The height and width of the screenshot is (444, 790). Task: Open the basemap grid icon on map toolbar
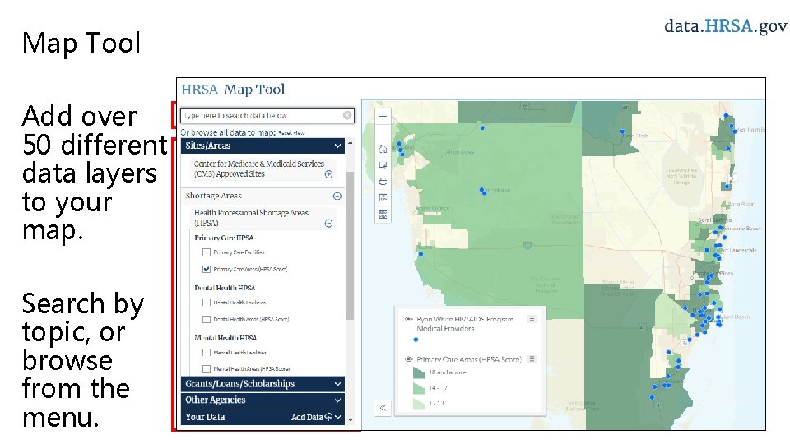click(x=383, y=215)
